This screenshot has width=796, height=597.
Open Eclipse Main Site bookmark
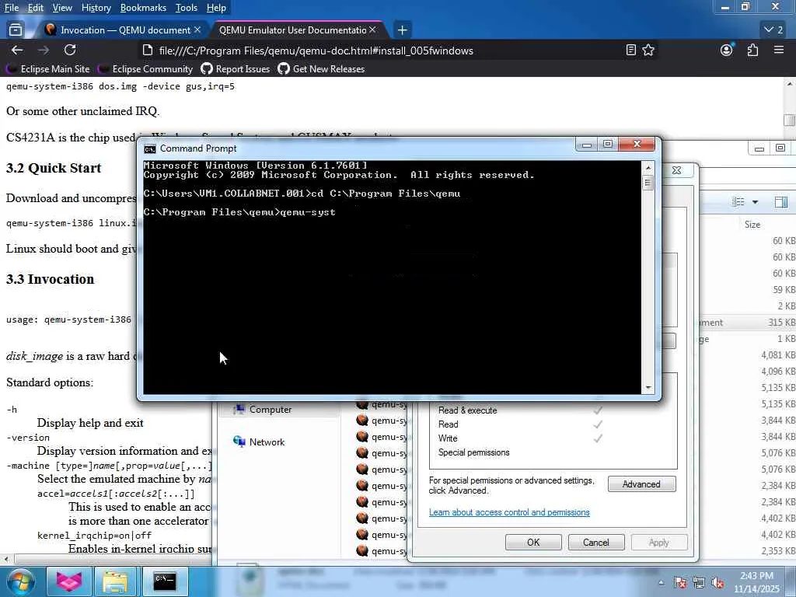(47, 69)
